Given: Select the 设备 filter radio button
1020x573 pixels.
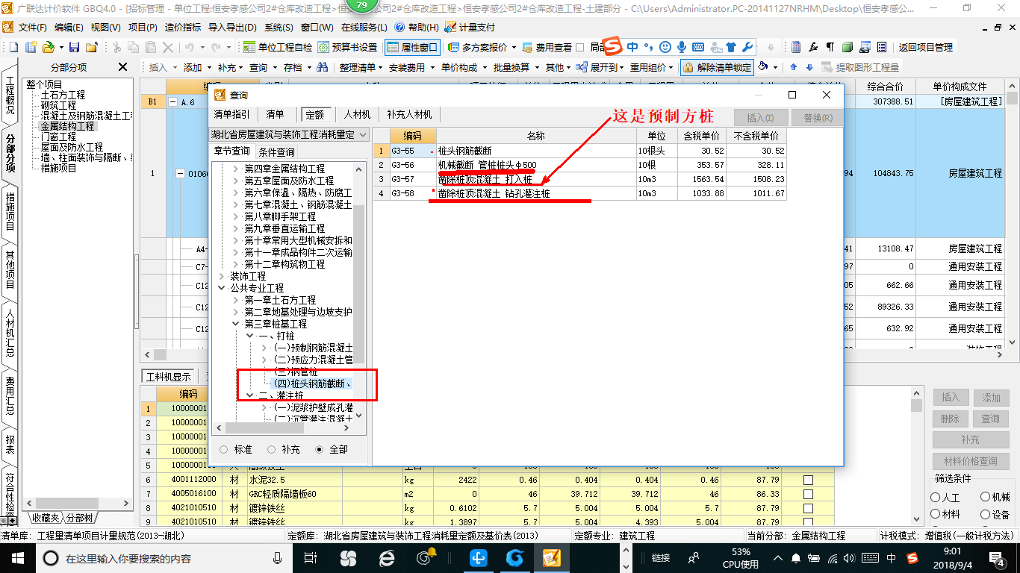Looking at the screenshot, I should pyautogui.click(x=985, y=515).
